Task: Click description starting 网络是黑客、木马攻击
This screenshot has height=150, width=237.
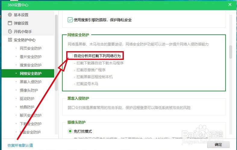Action: [138, 44]
